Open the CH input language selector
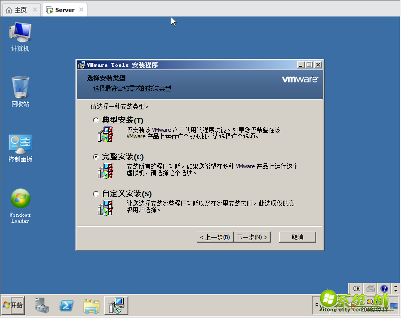 356,289
